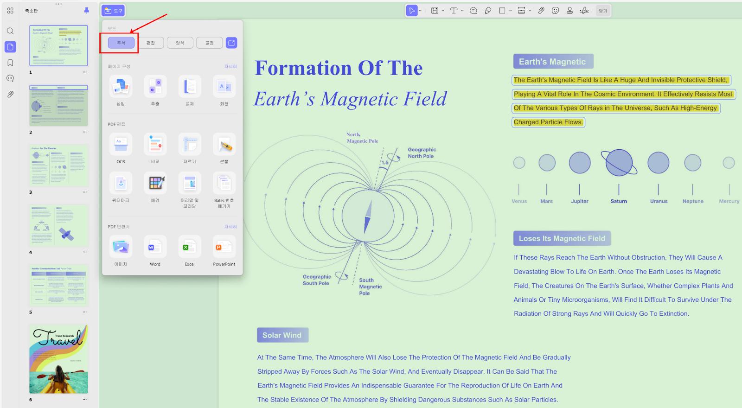
Task: Click the blue share/export icon button
Action: coord(231,43)
